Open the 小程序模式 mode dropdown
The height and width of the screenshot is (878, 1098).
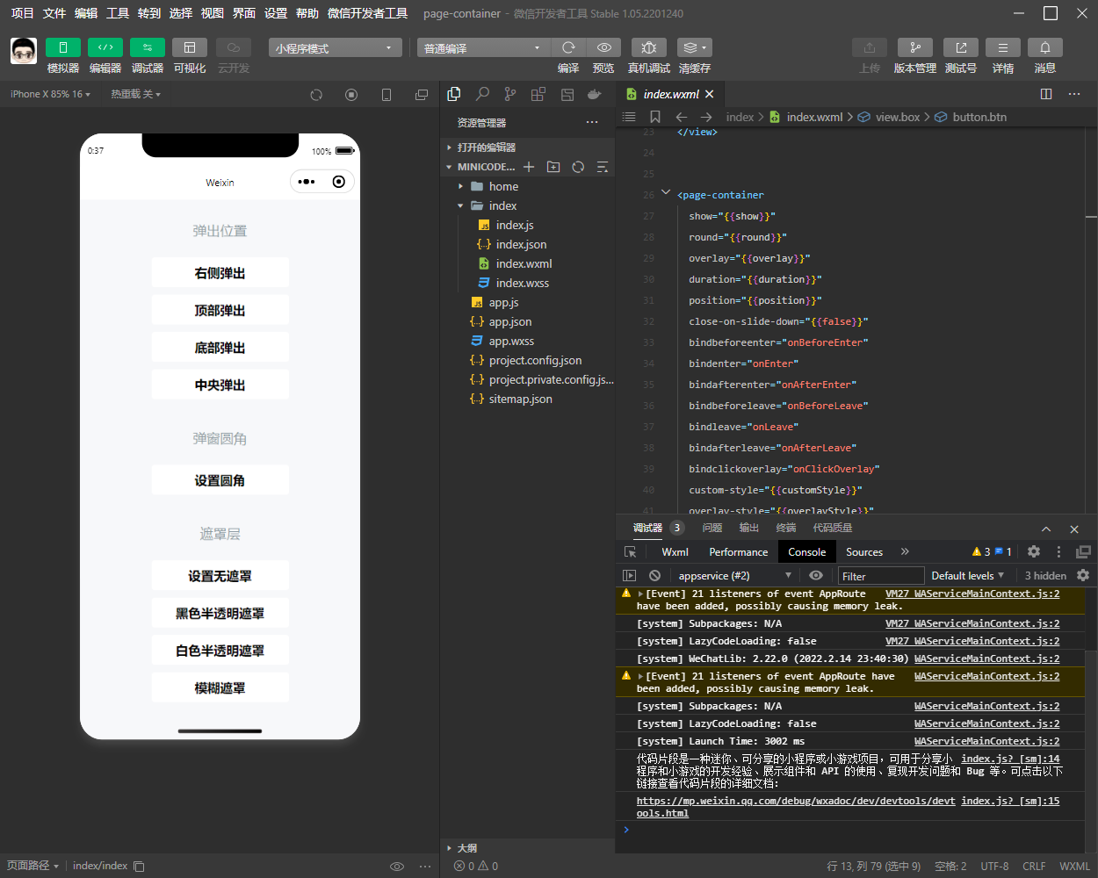click(x=336, y=47)
